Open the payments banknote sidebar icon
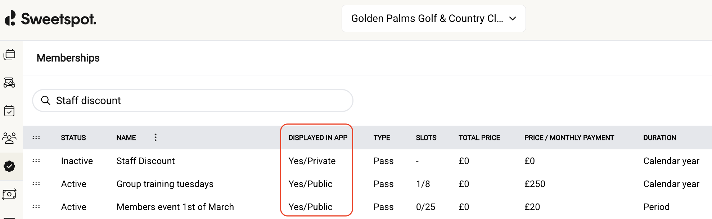The width and height of the screenshot is (712, 219). (9, 194)
